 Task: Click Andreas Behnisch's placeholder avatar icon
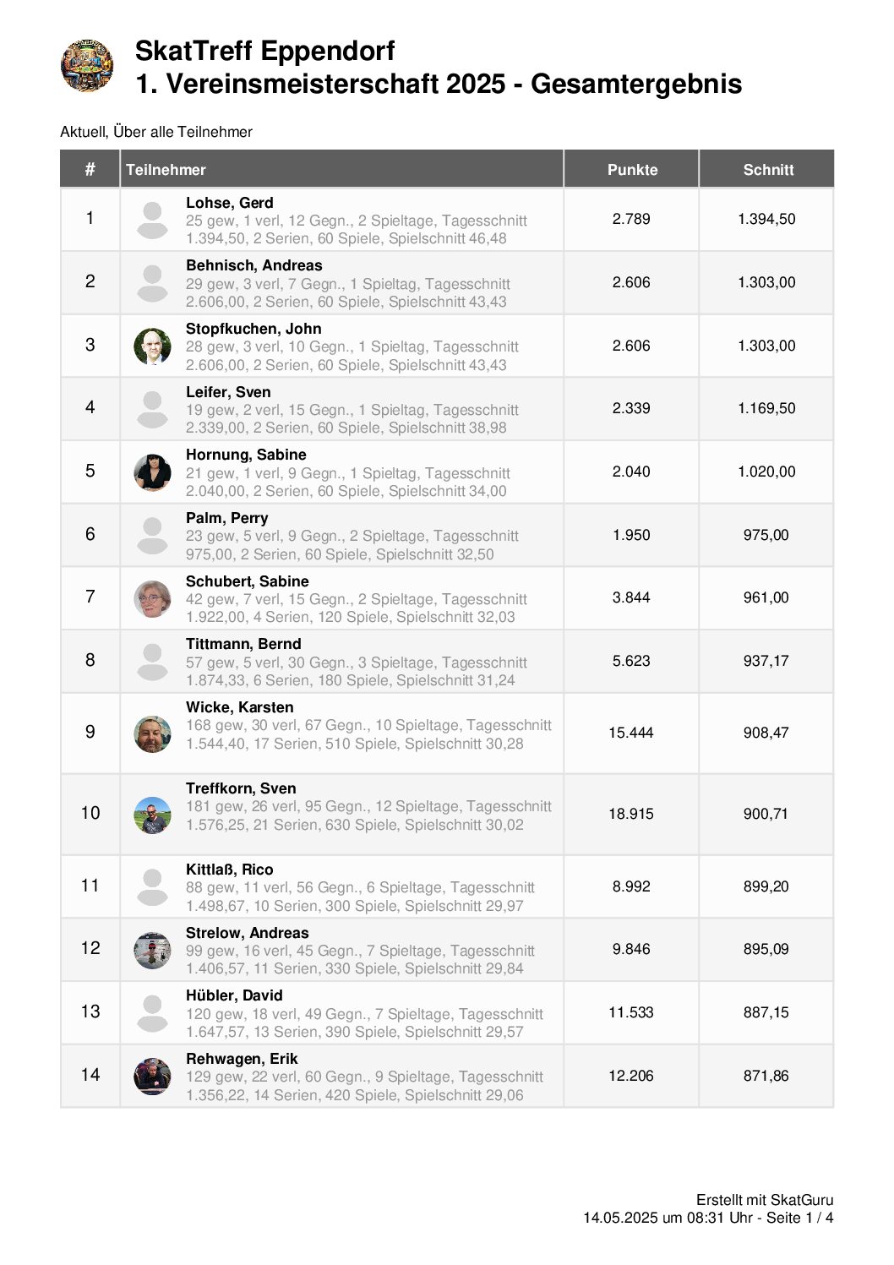[152, 283]
